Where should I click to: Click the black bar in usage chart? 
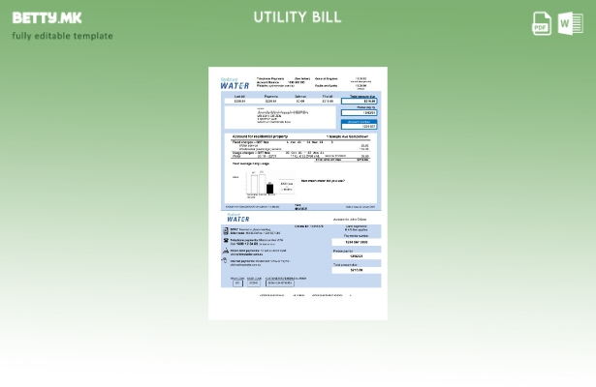(x=269, y=189)
